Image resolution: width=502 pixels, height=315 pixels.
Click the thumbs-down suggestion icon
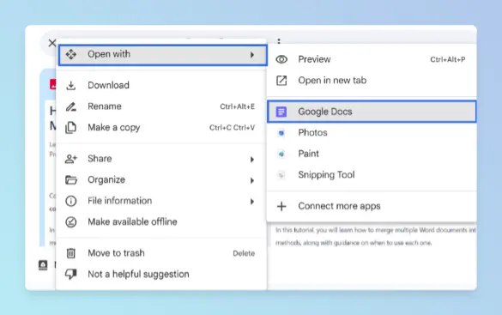click(x=70, y=275)
